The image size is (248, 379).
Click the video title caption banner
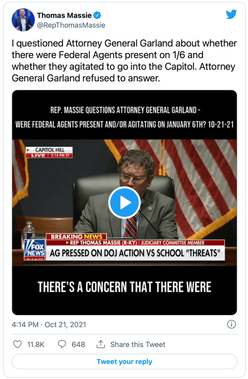pyautogui.click(x=124, y=117)
